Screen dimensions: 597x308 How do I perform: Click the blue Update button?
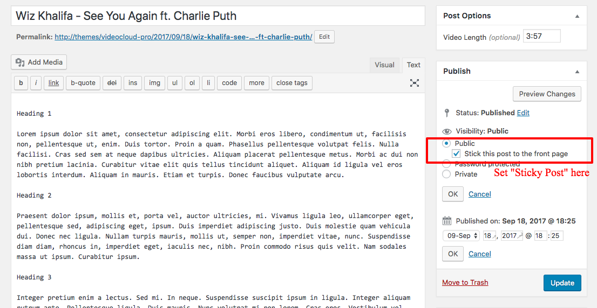tap(562, 283)
